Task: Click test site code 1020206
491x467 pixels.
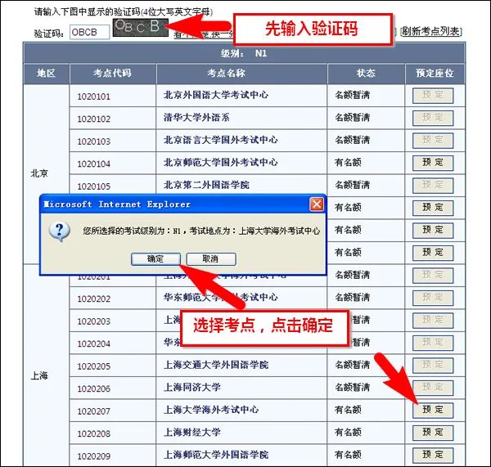Action: (x=93, y=389)
